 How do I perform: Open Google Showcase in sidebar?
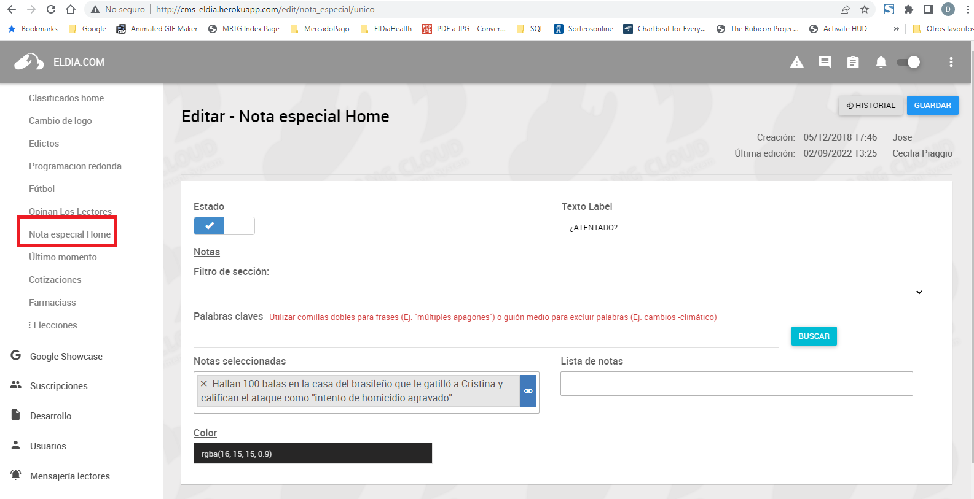(x=66, y=357)
